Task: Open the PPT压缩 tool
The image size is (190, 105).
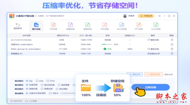Action: (x=139, y=26)
